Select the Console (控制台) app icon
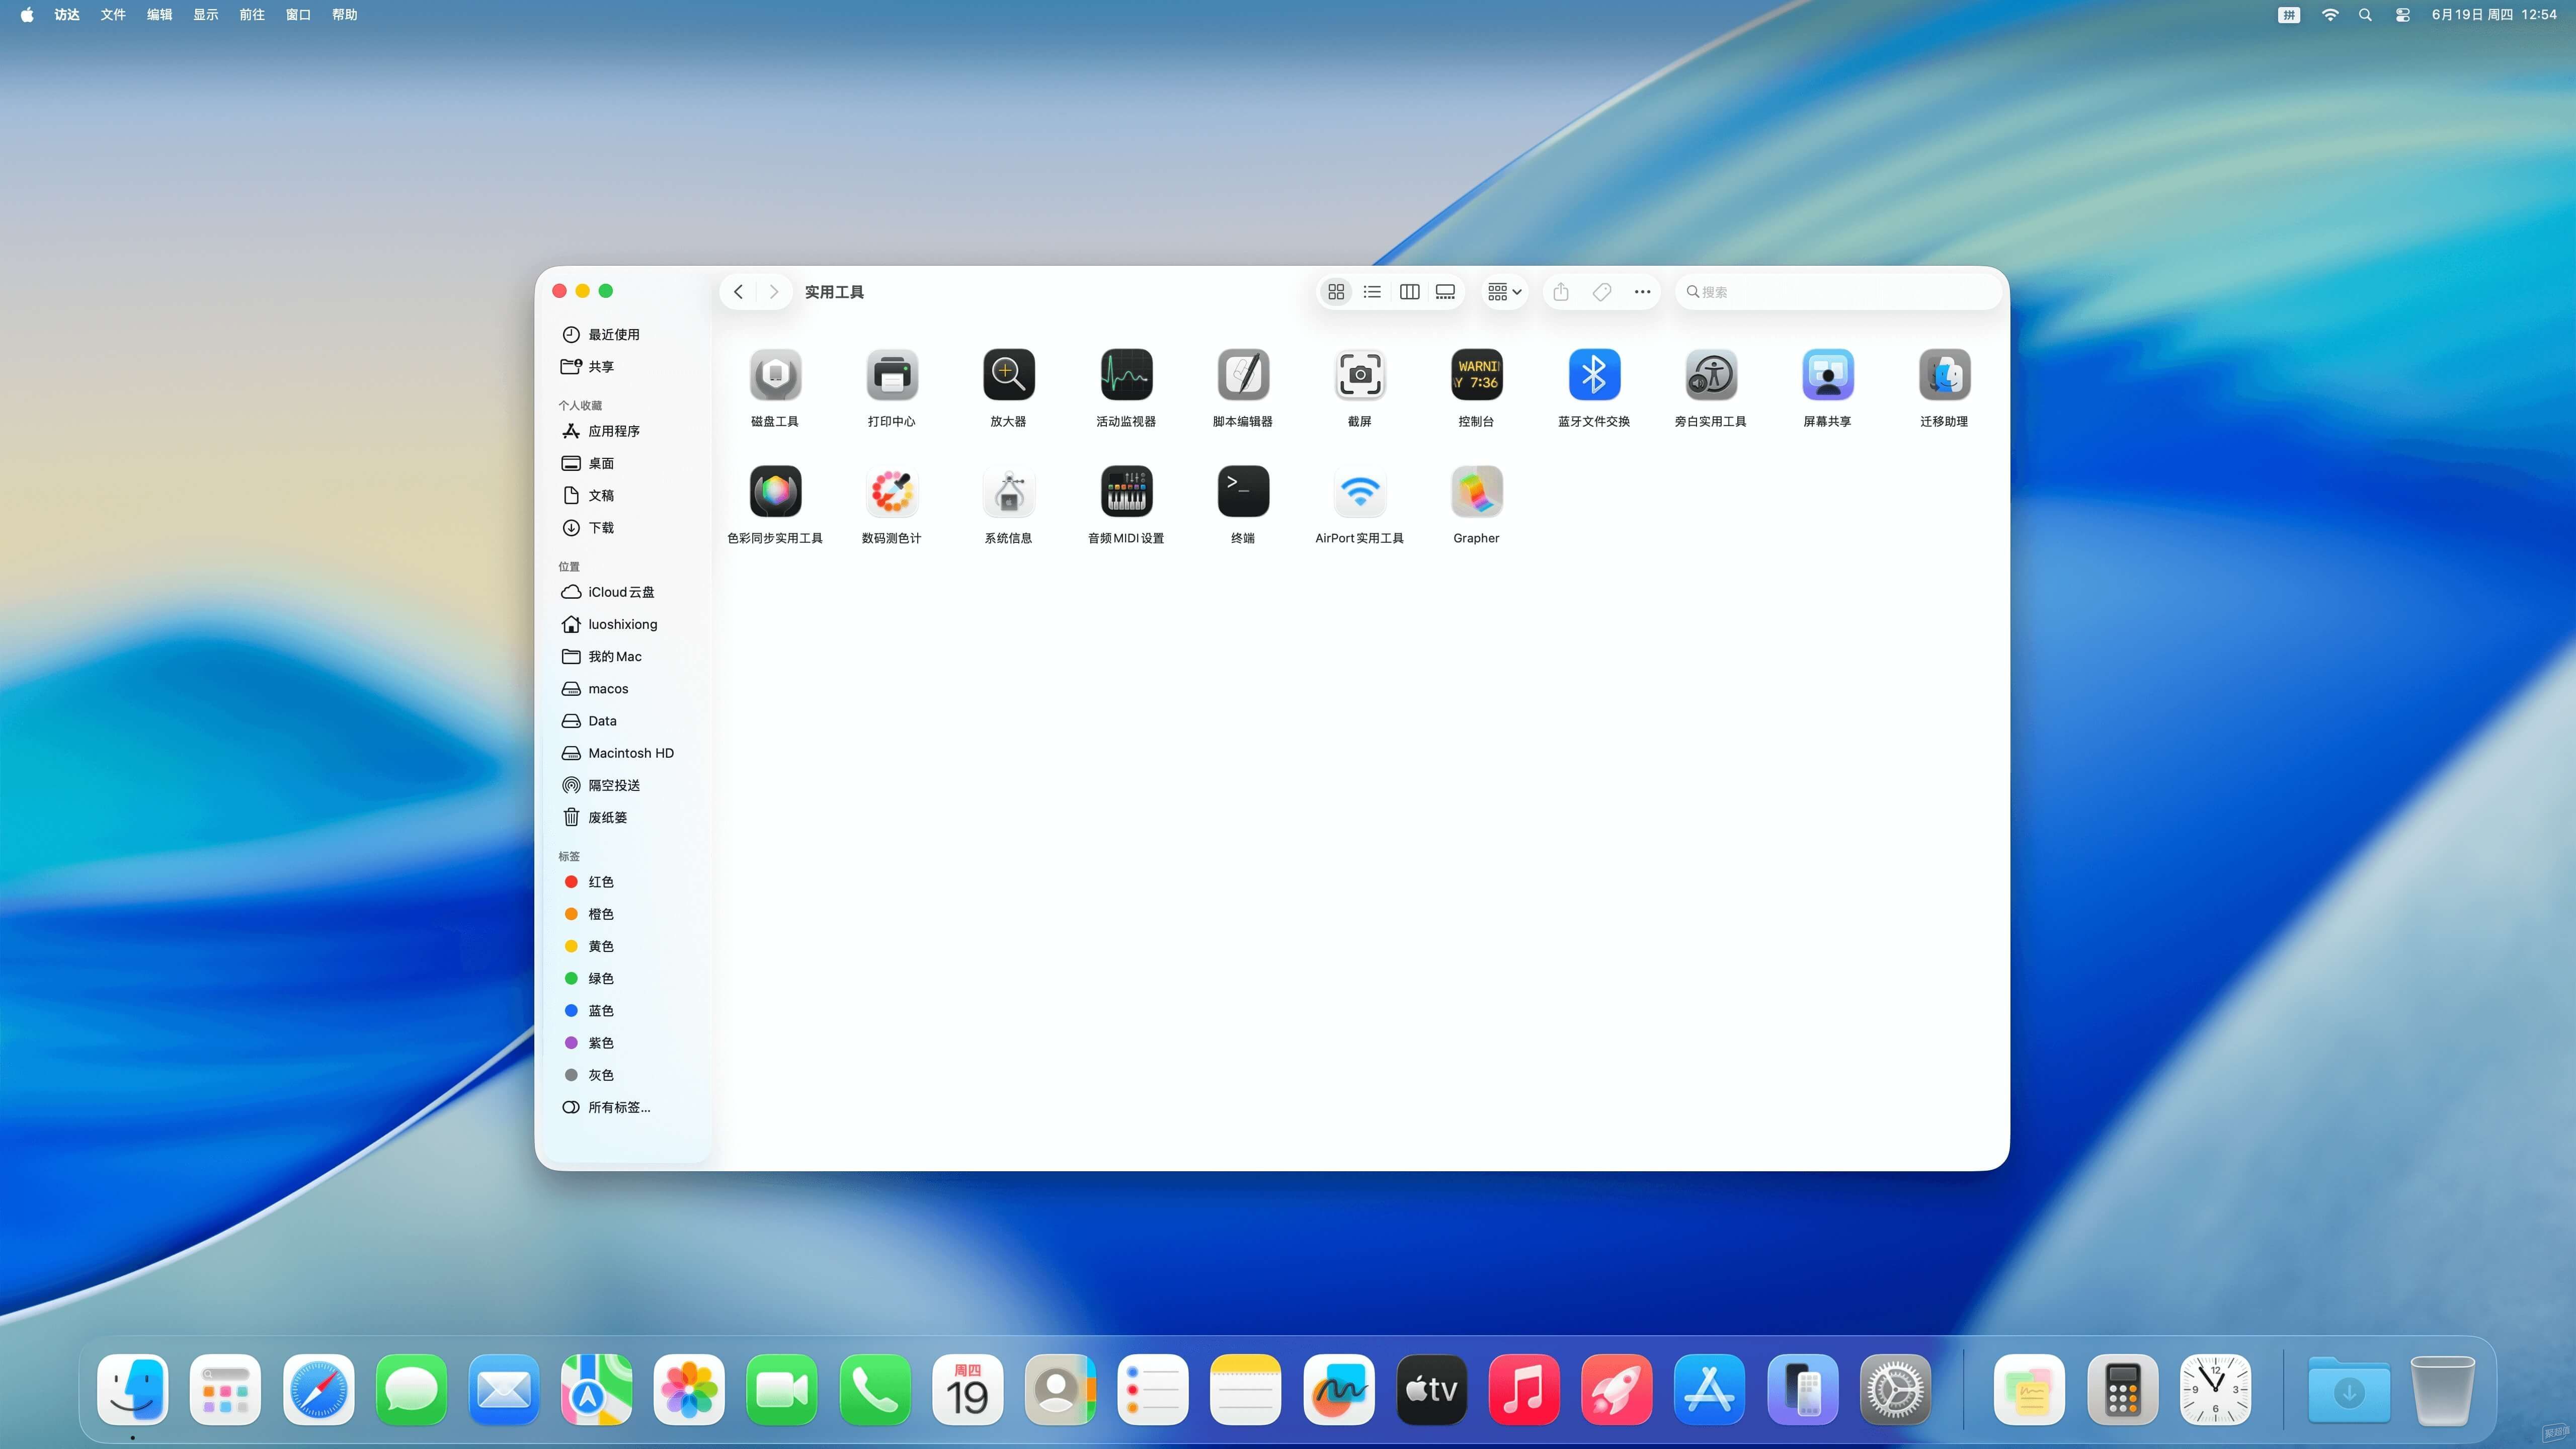2576x1449 pixels. point(1476,375)
